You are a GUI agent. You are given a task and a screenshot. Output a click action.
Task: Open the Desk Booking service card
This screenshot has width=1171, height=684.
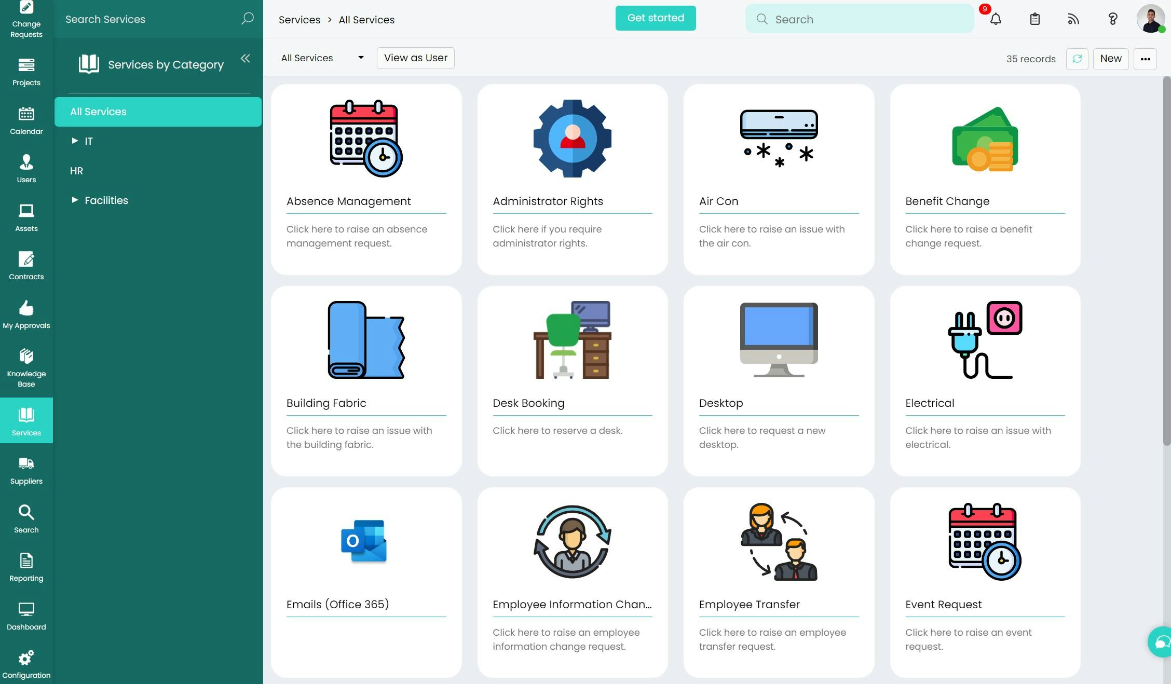point(572,380)
